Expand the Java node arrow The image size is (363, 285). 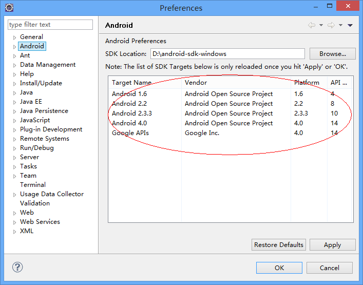pyautogui.click(x=14, y=93)
